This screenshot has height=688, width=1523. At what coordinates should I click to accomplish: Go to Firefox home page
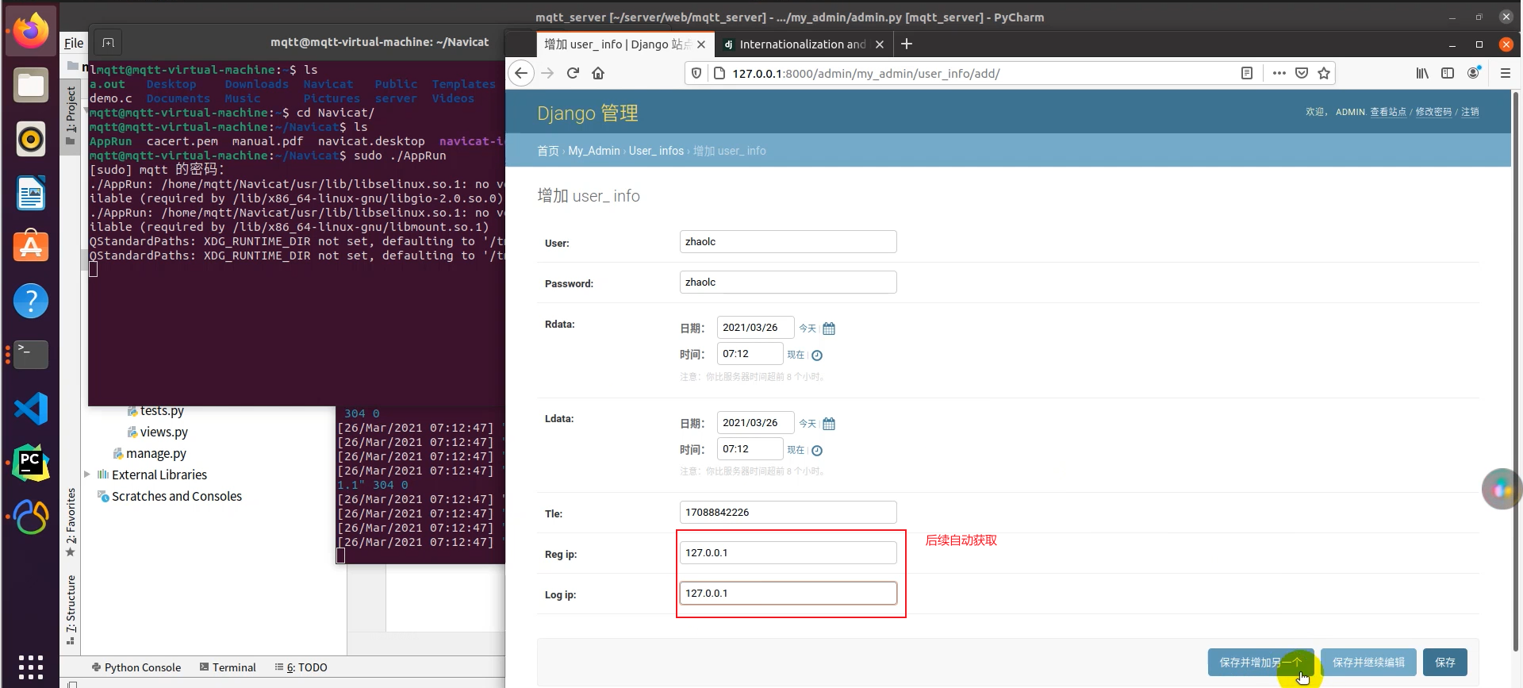point(598,73)
